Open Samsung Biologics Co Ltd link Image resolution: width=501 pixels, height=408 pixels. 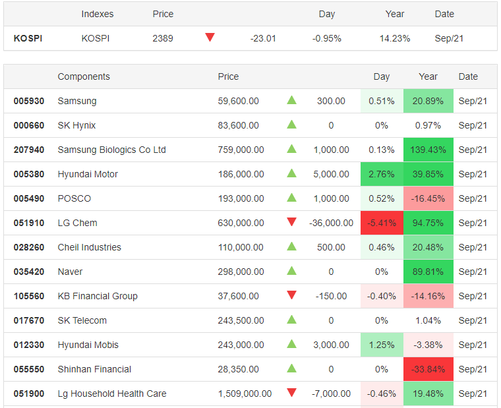click(x=112, y=150)
